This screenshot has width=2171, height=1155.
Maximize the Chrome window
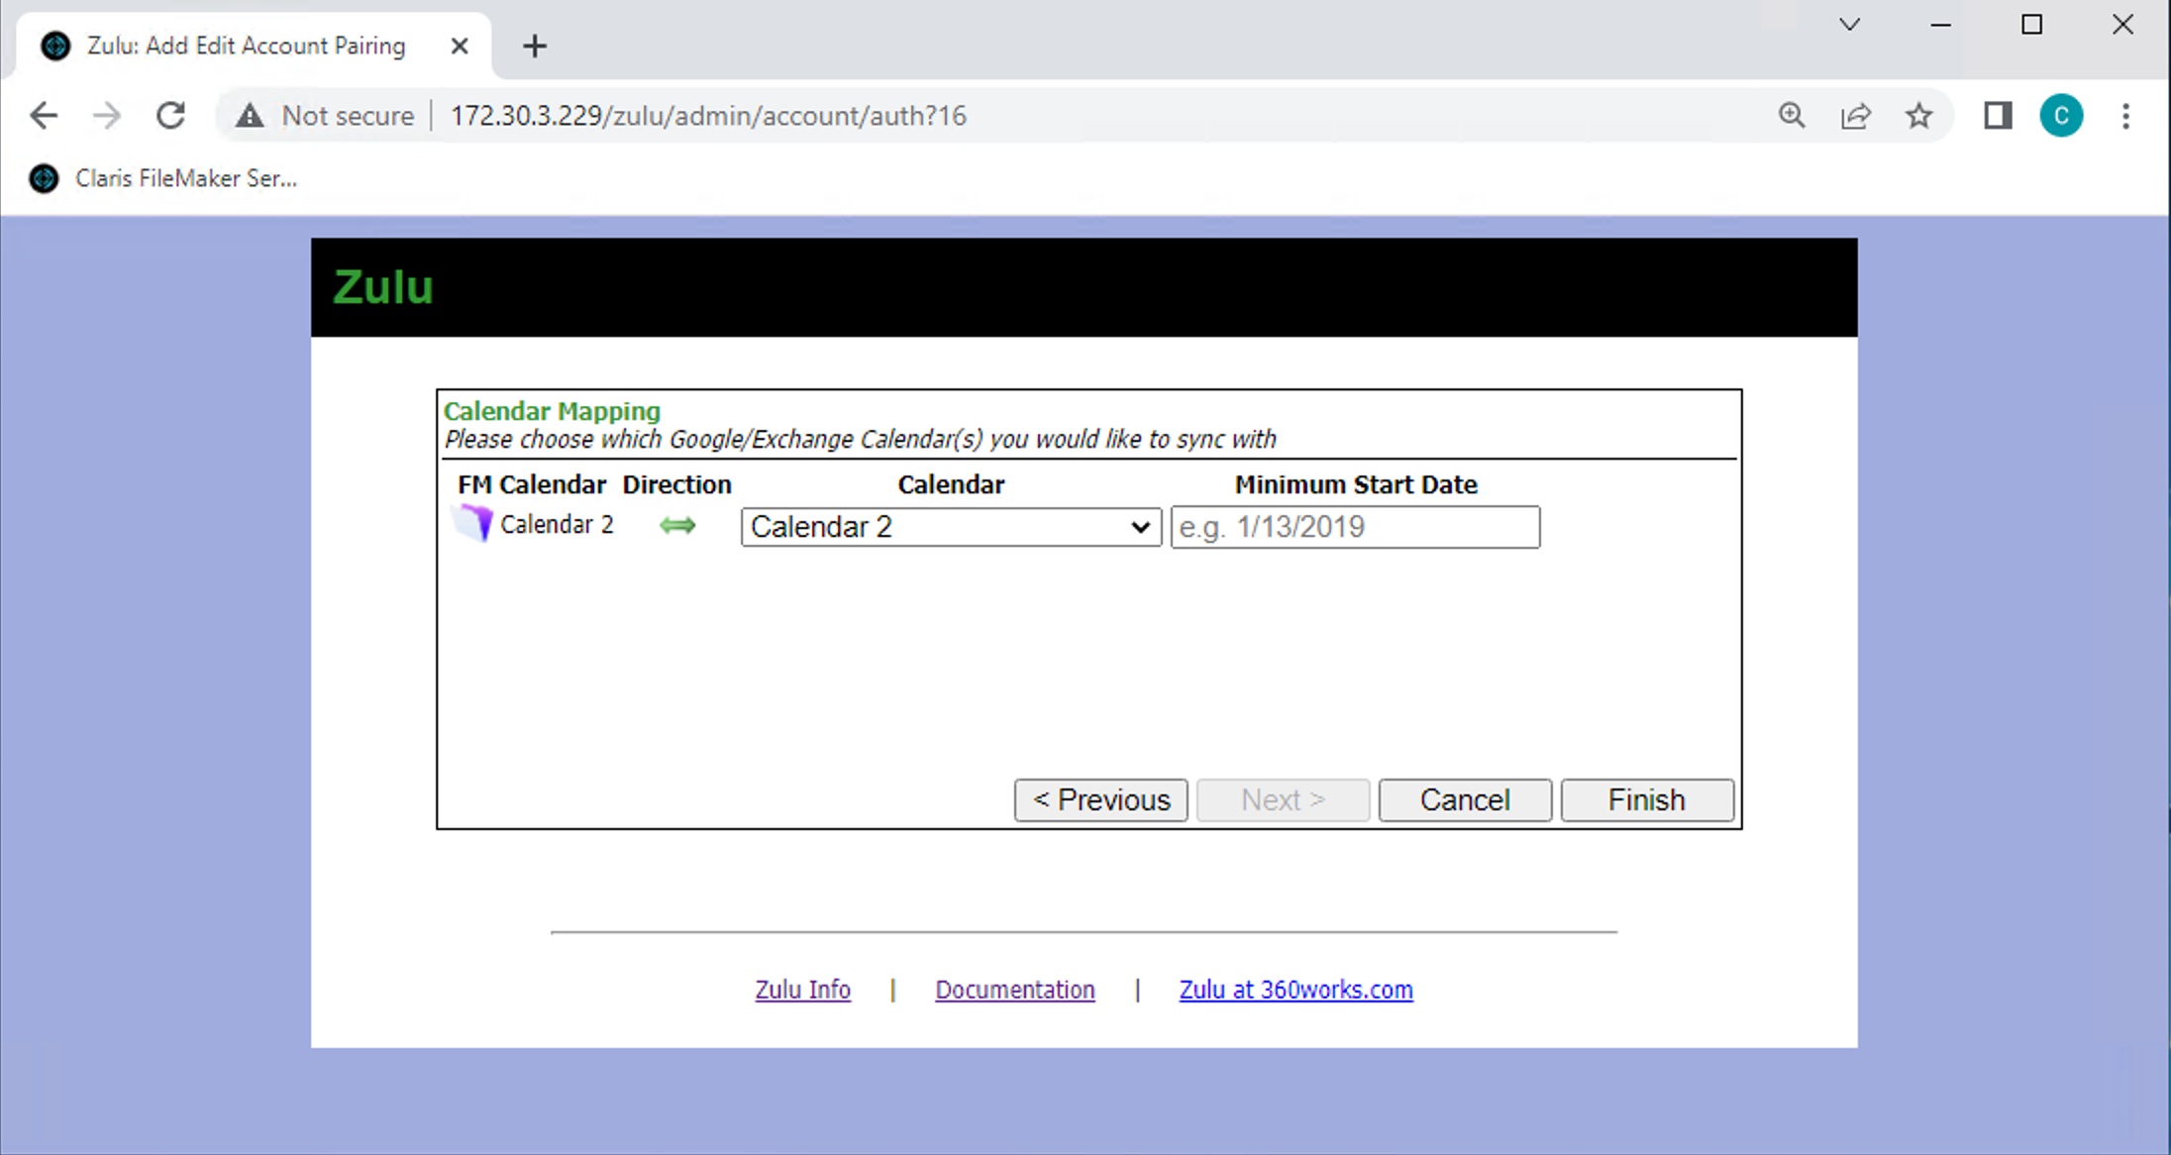[2031, 25]
